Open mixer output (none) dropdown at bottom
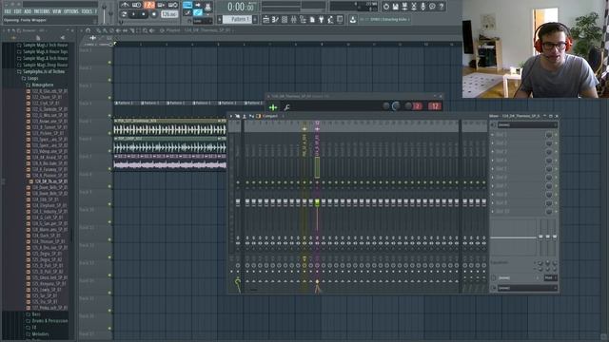 click(527, 288)
